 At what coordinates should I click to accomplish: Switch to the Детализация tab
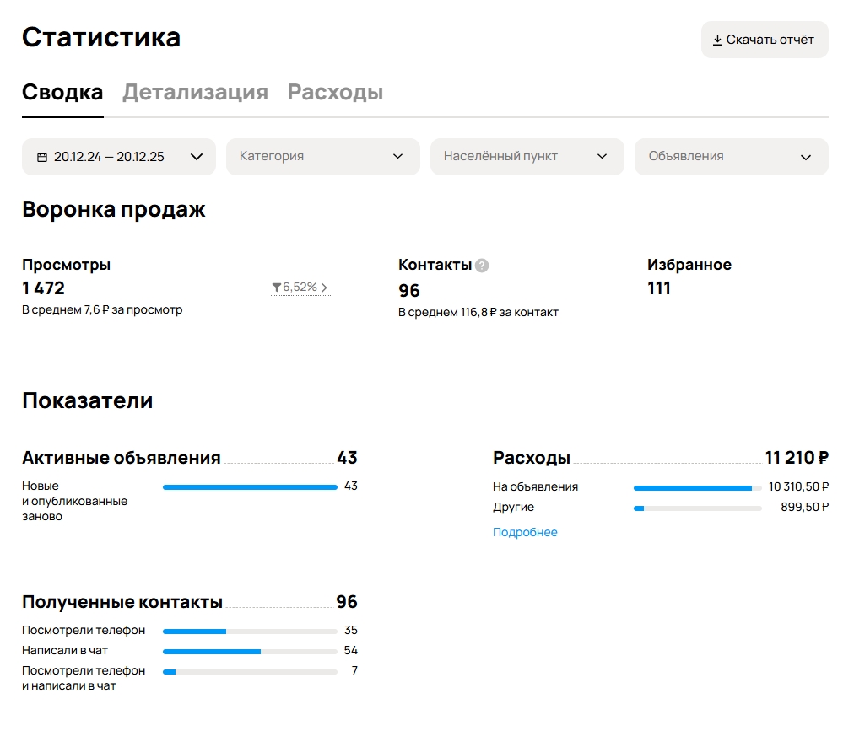tap(195, 92)
